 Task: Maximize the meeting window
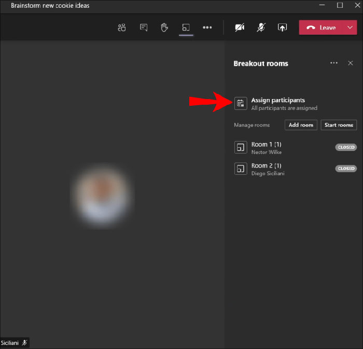tap(340, 5)
